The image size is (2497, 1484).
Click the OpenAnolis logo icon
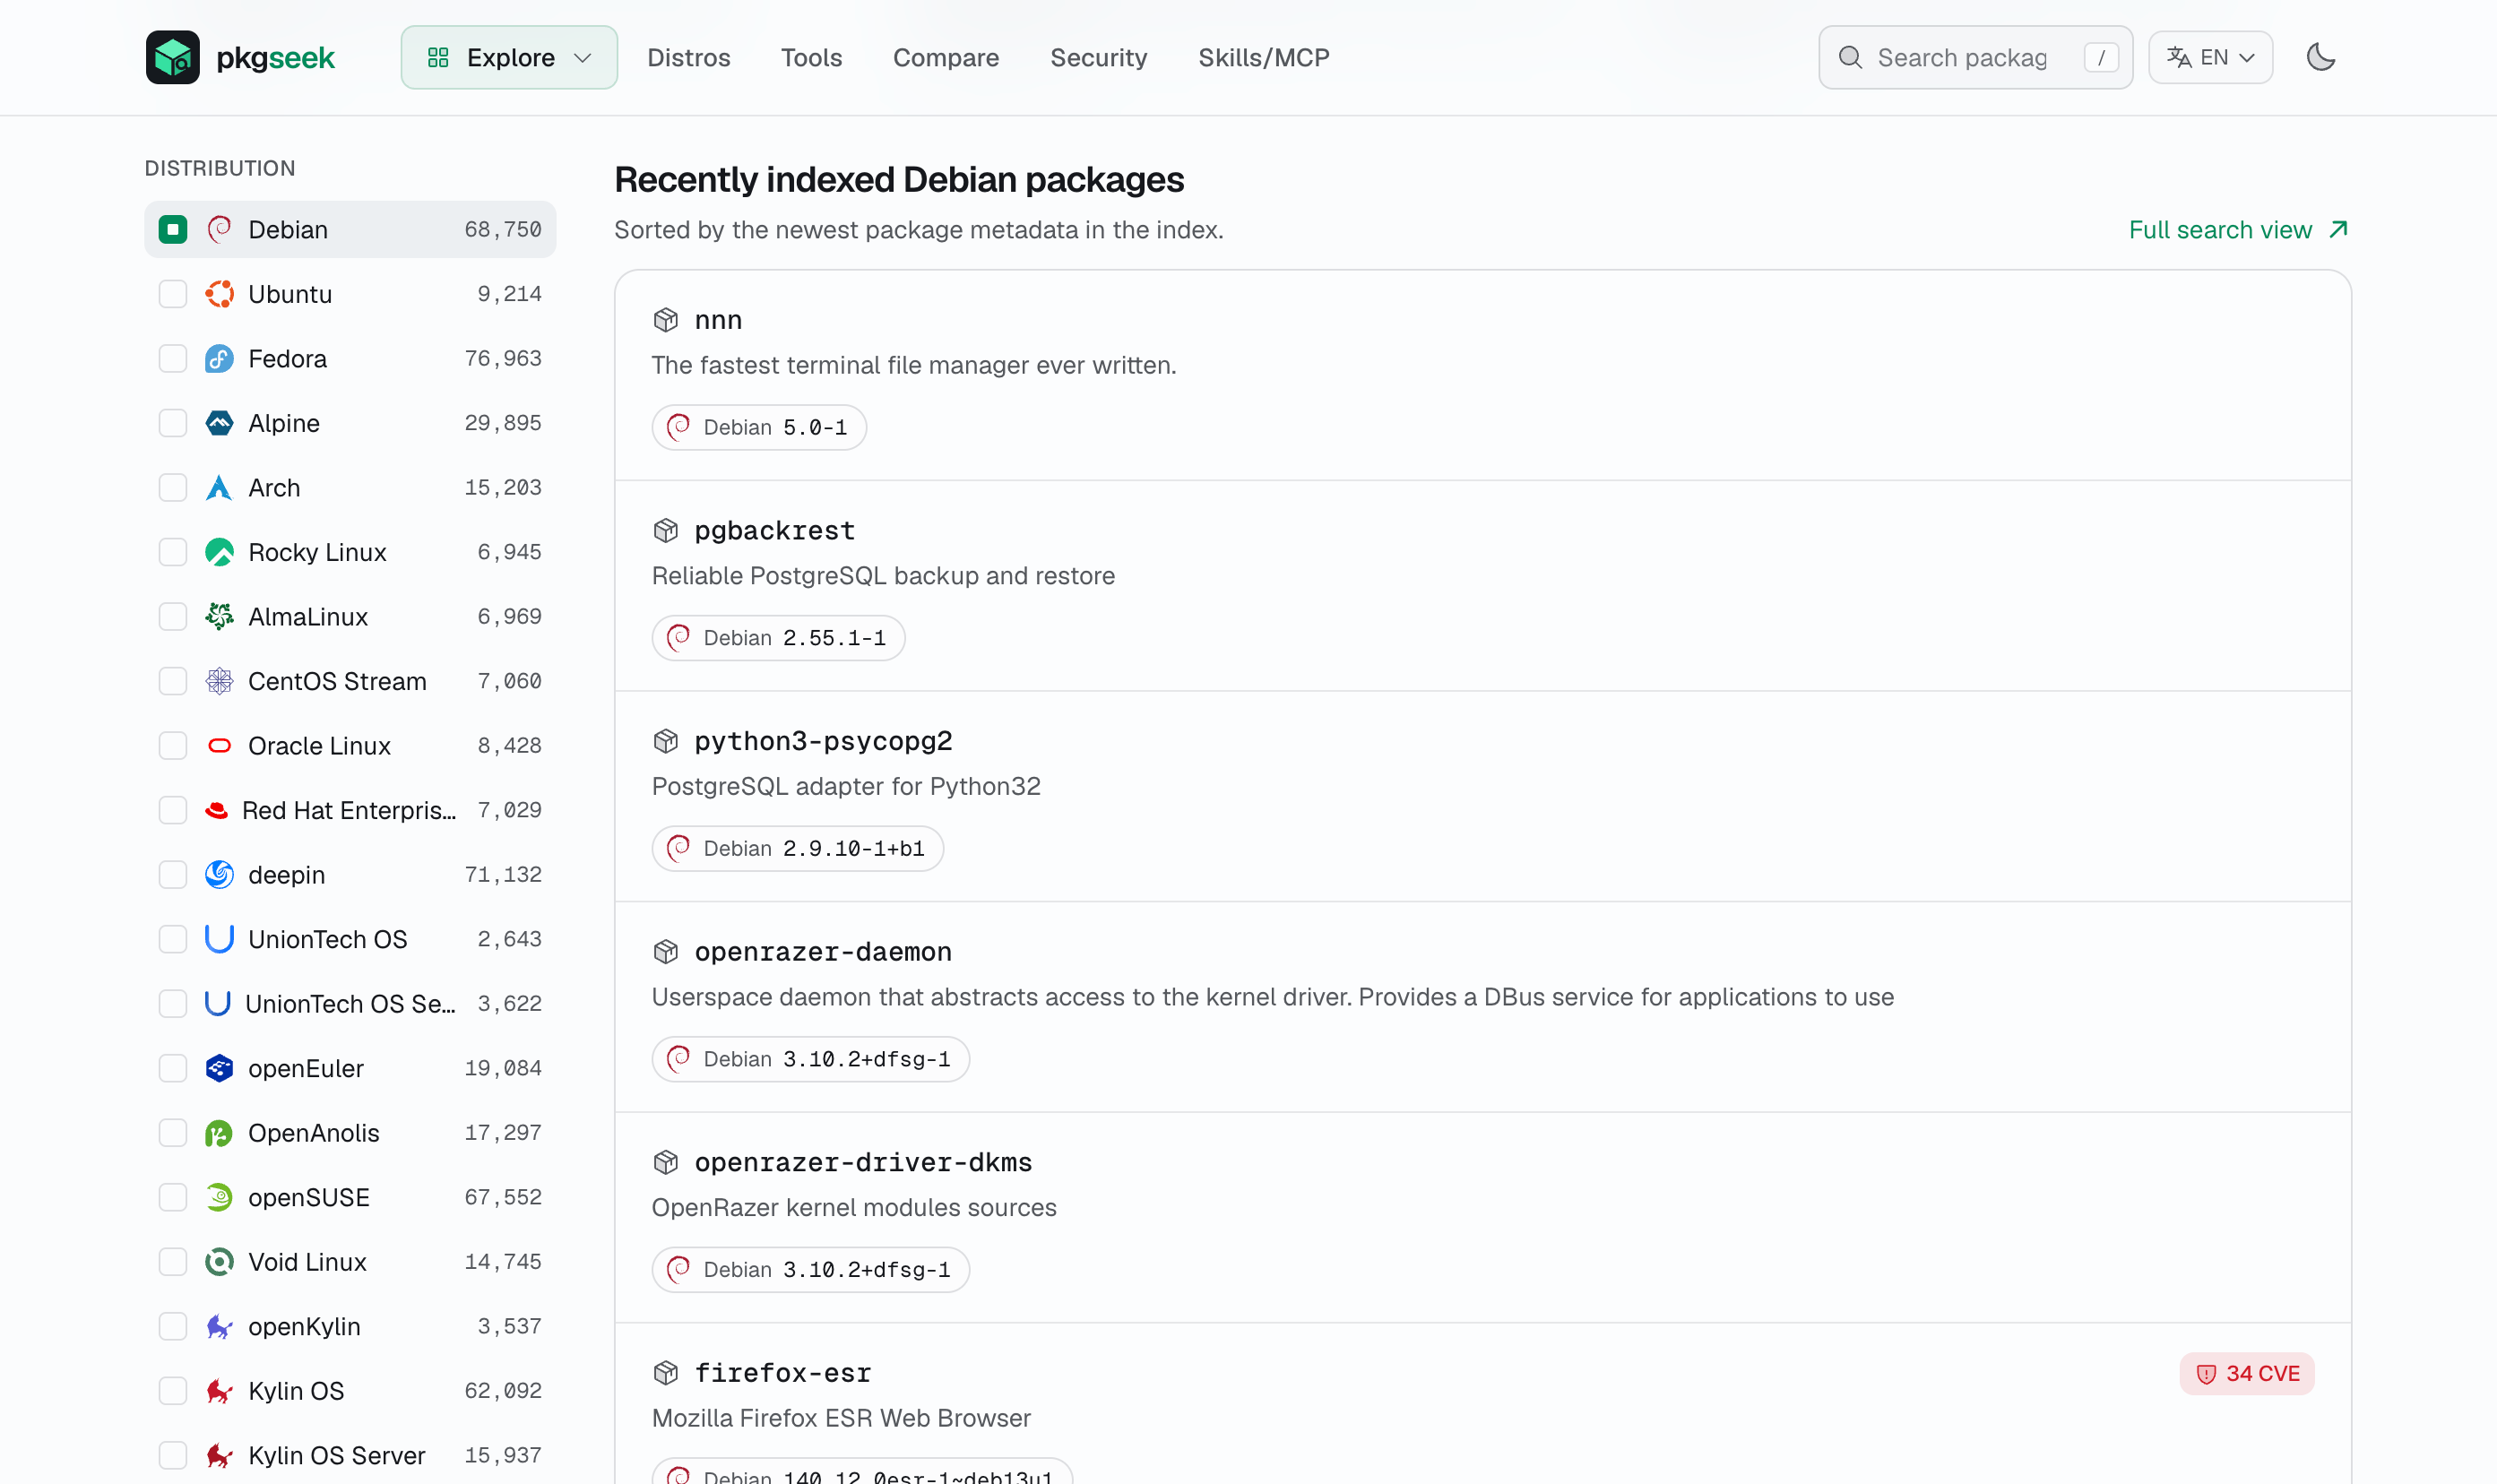(219, 1133)
